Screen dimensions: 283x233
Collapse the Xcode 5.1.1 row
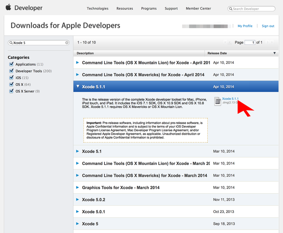[78, 86]
